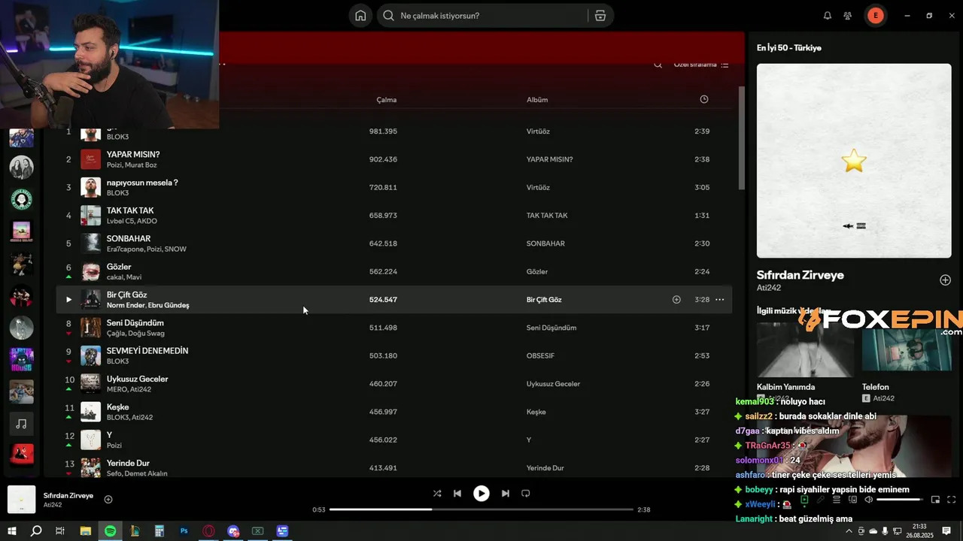Open napıyosun mesela ? track
Viewport: 963px width, 541px height.
(x=142, y=183)
